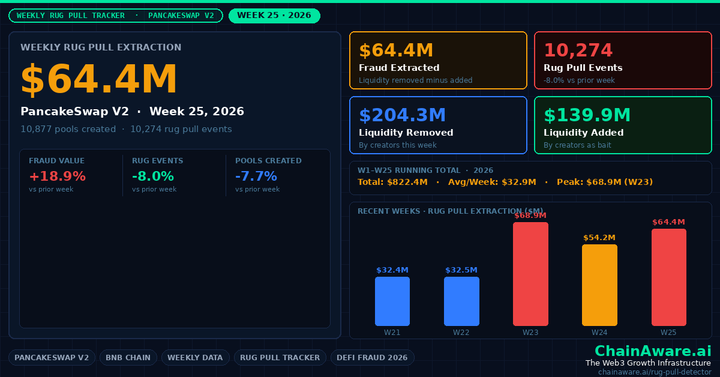Screen dimensions: 720x377
Task: Open the chainaware.ai/rug-pull-detector link
Action: [x=655, y=372]
